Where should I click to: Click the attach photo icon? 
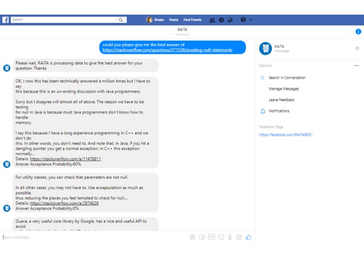tap(192, 237)
